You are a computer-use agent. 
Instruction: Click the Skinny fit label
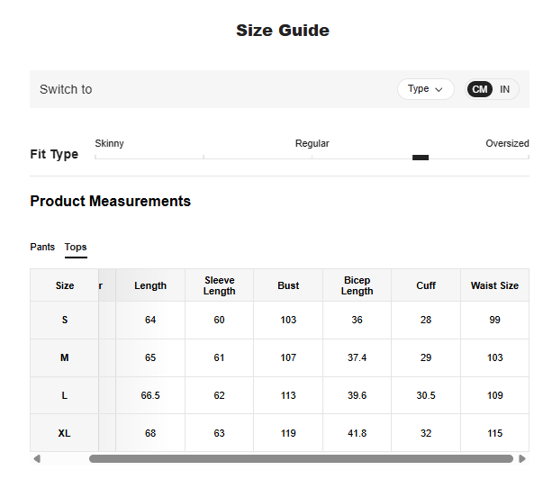110,143
